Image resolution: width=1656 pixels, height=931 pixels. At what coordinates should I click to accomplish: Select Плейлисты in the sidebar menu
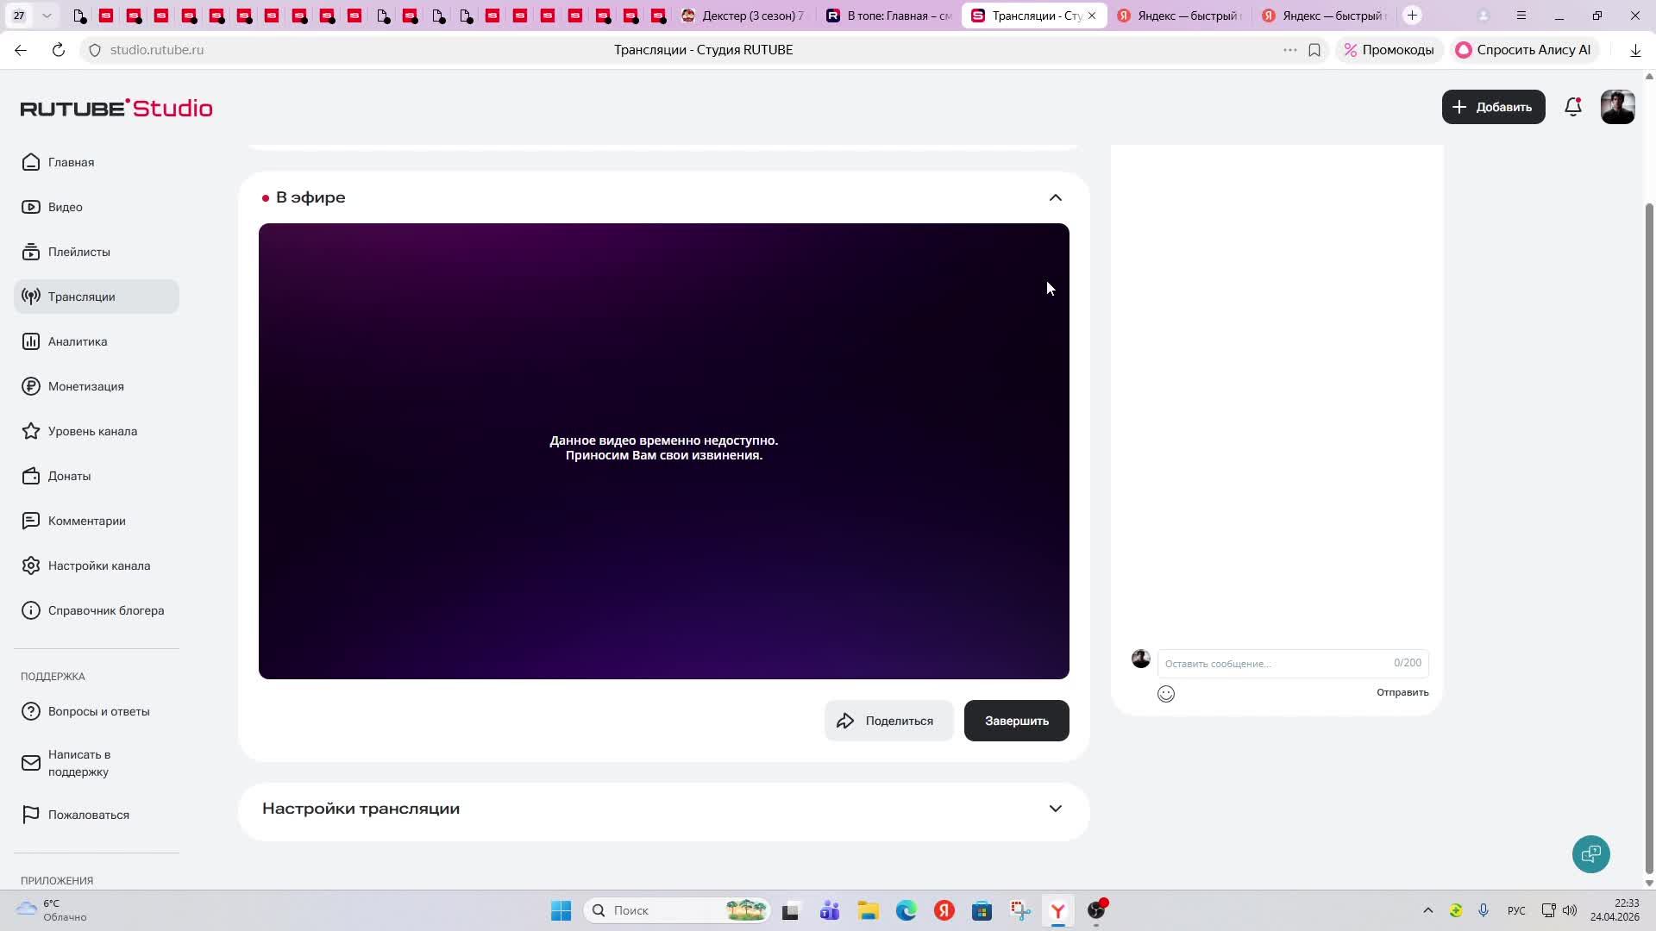pos(78,252)
